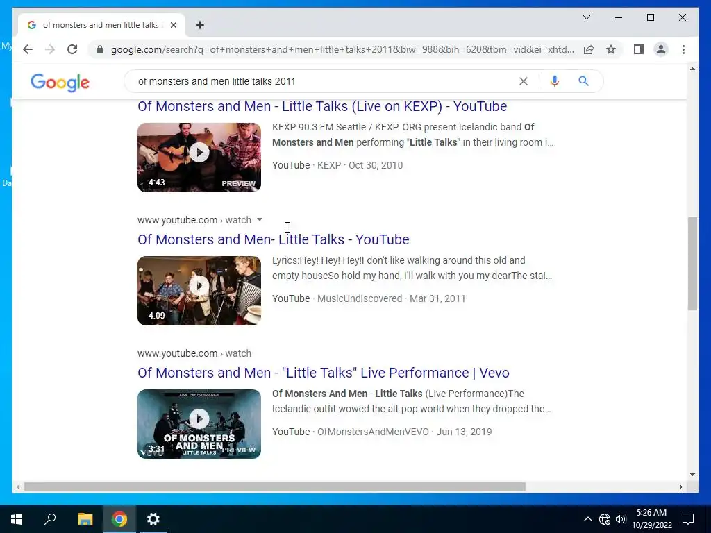
Task: Open the Chrome side panel
Action: (x=639, y=49)
